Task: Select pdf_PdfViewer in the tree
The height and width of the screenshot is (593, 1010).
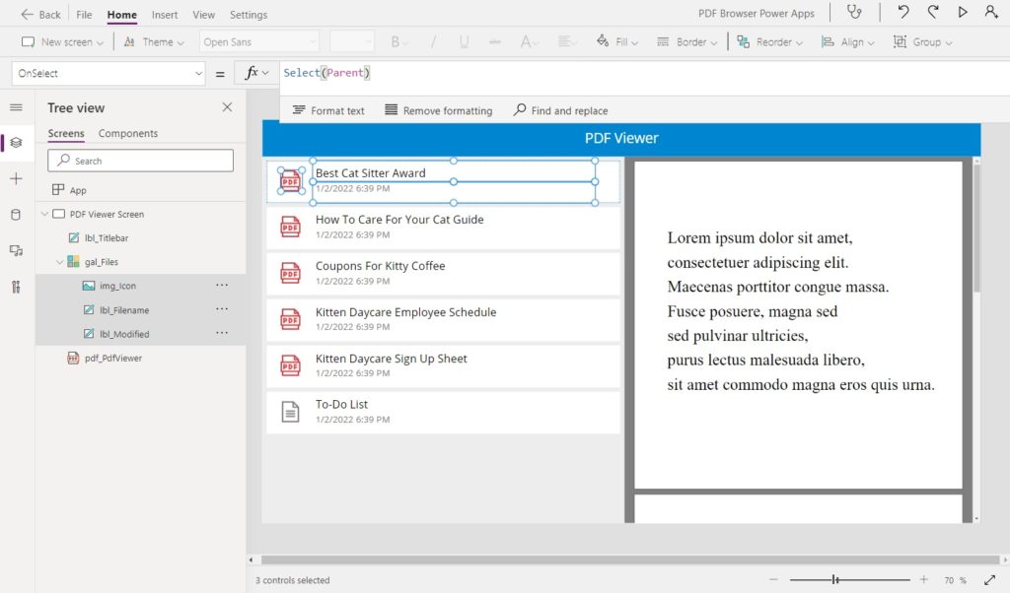Action: click(112, 359)
